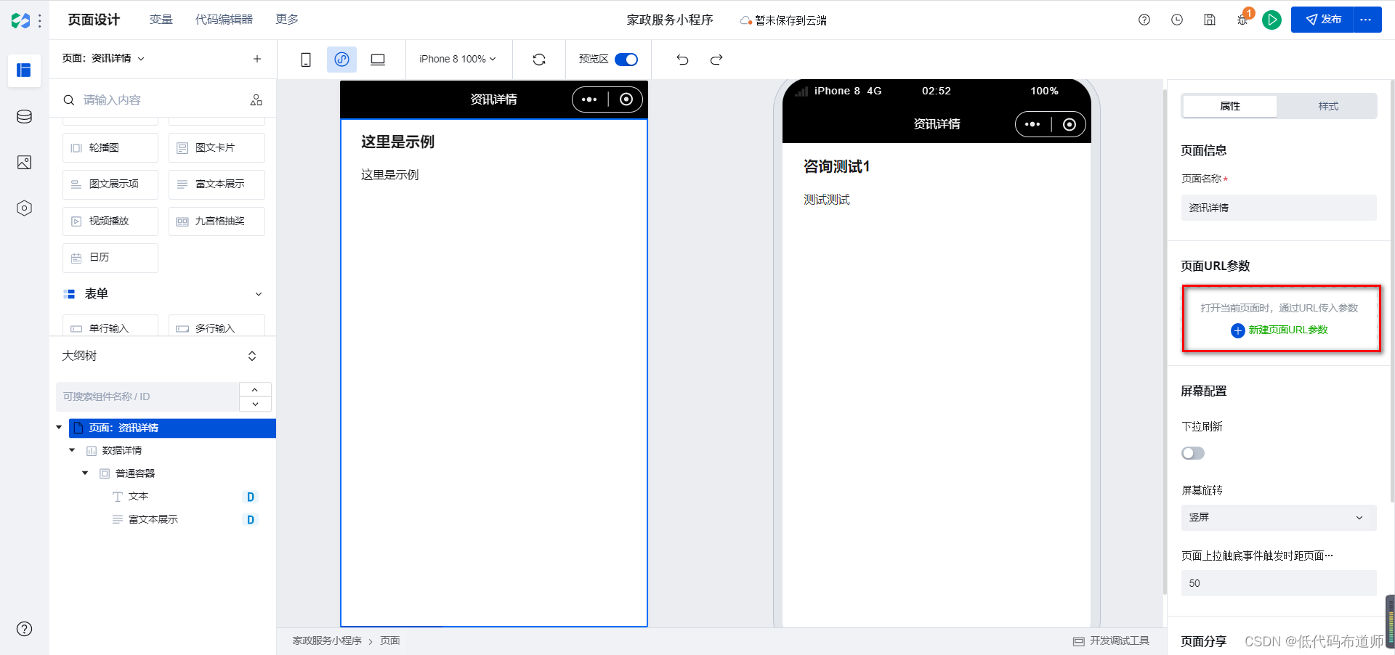Run preview with green play button
The height and width of the screenshot is (655, 1395).
[x=1271, y=20]
